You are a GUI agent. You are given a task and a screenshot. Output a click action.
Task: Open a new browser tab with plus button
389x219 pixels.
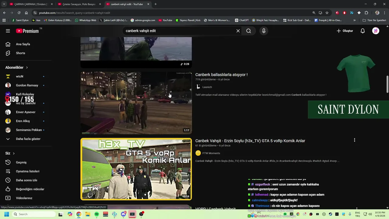pos(156,4)
